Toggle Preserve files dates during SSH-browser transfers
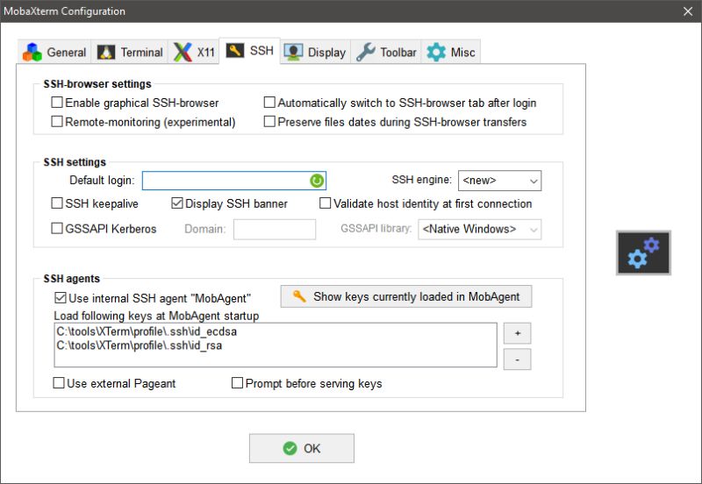 (x=269, y=121)
